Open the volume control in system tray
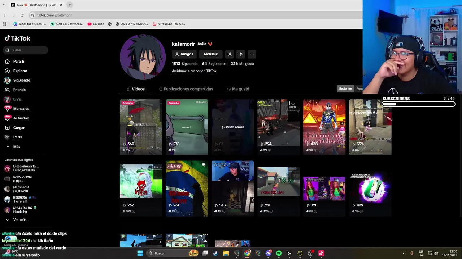 click(436, 253)
